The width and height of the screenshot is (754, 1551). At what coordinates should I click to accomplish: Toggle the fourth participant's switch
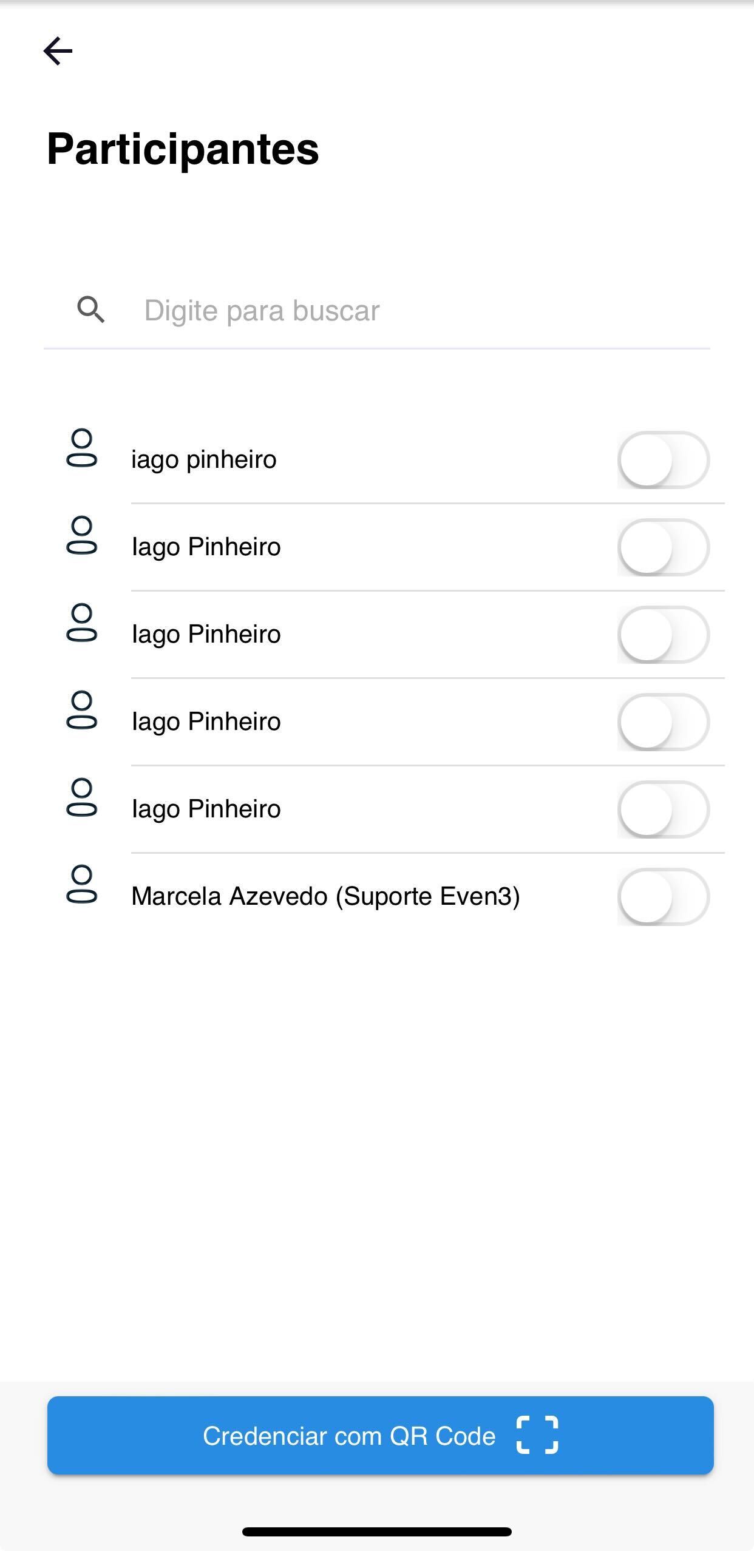[x=664, y=722]
